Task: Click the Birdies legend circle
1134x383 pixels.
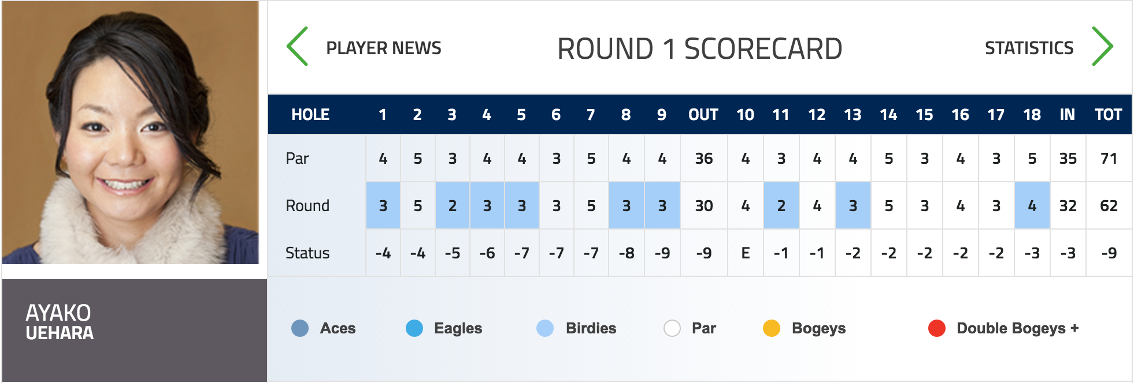Action: pyautogui.click(x=545, y=328)
